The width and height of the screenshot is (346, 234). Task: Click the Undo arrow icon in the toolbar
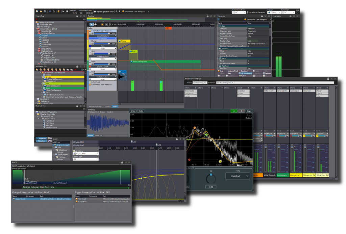pos(49,11)
